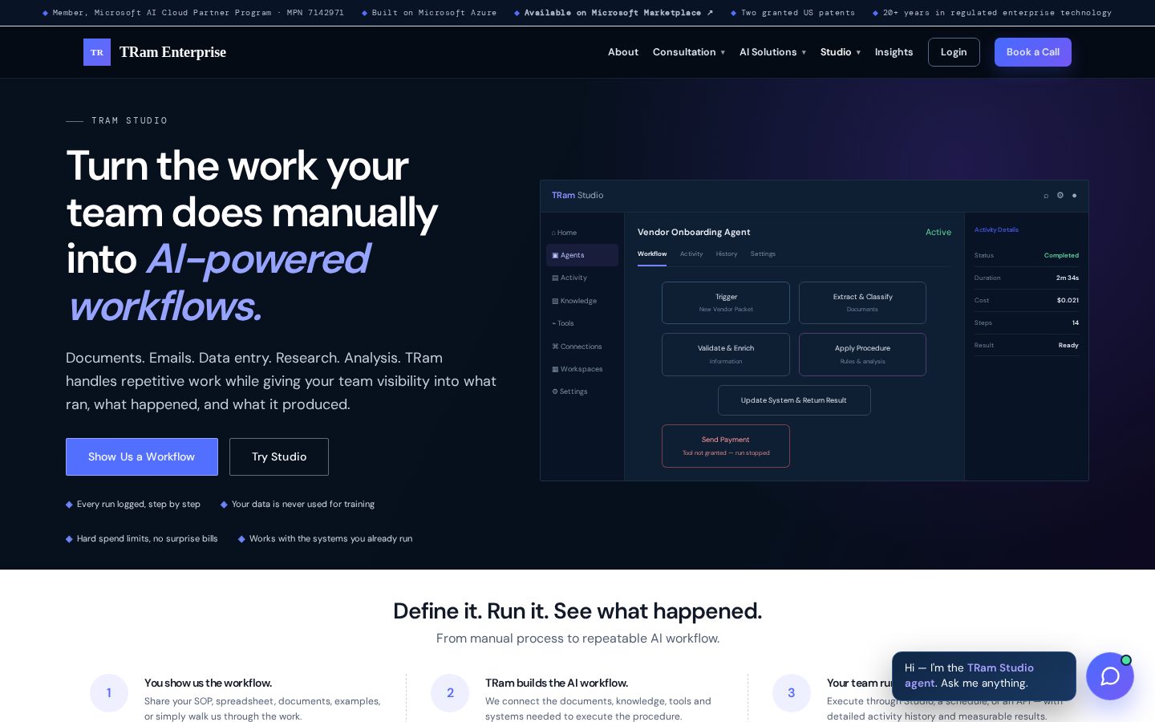Switch to the Workflow tab

652,254
